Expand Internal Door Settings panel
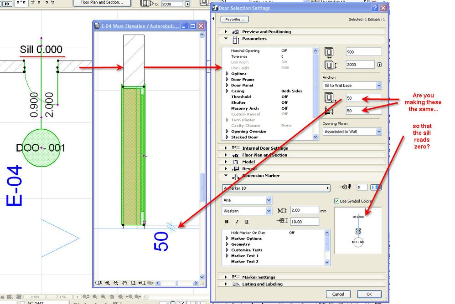This screenshot has height=304, width=455. pyautogui.click(x=226, y=148)
